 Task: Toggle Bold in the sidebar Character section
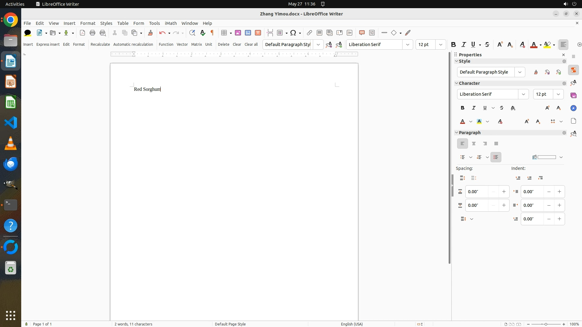(x=462, y=108)
